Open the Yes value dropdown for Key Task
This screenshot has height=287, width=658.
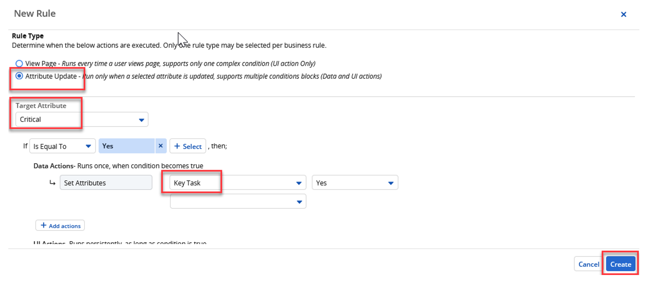coord(355,183)
